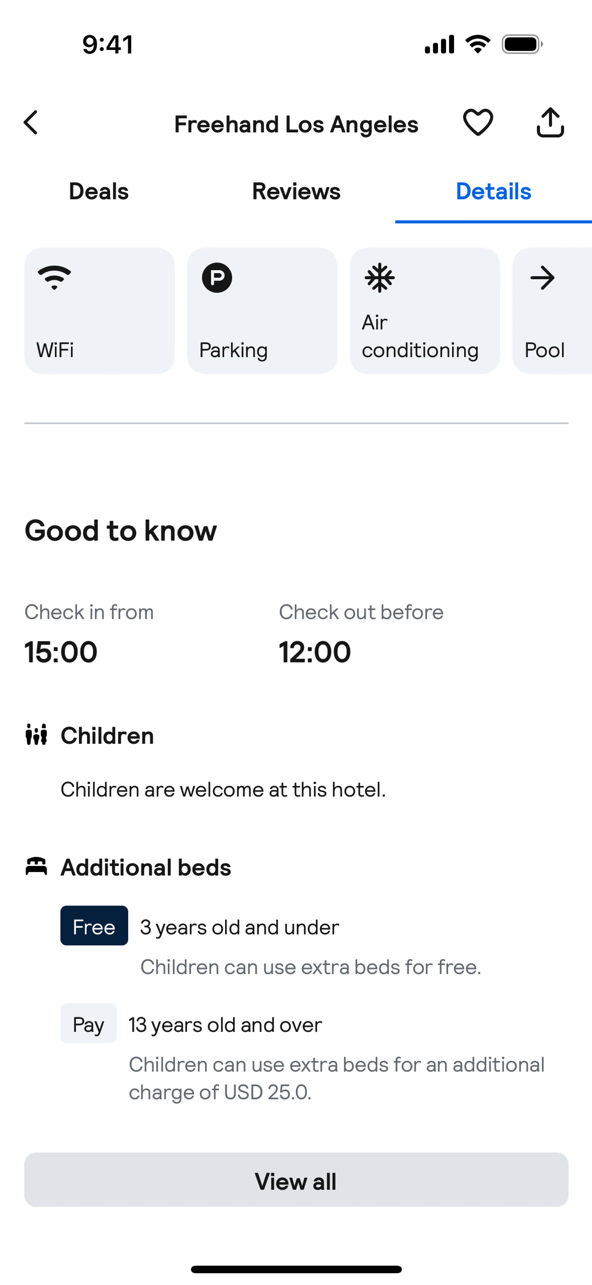Tap the back arrow icon

pyautogui.click(x=31, y=123)
